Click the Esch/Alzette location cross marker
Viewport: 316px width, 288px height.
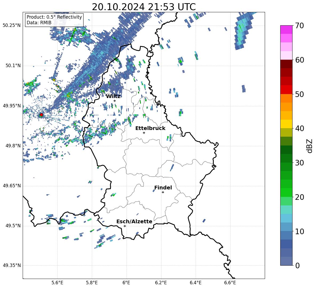click(125, 226)
